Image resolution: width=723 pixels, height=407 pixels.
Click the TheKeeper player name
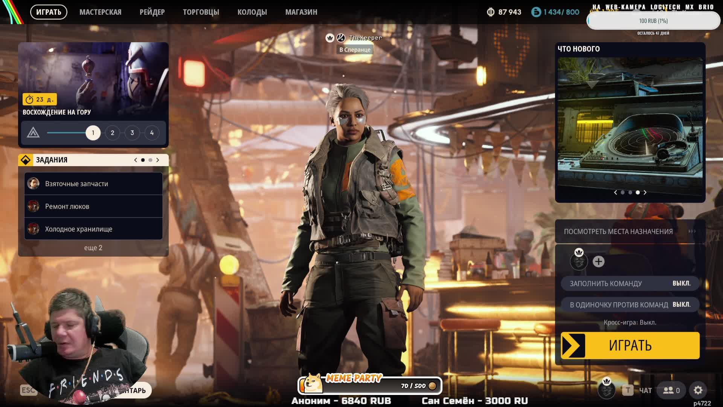(365, 38)
